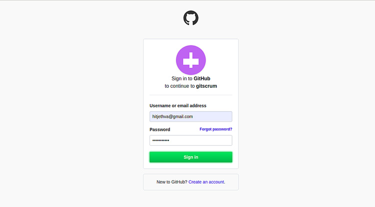
Task: Click the divider line below the heading
Action: pyautogui.click(x=190, y=95)
